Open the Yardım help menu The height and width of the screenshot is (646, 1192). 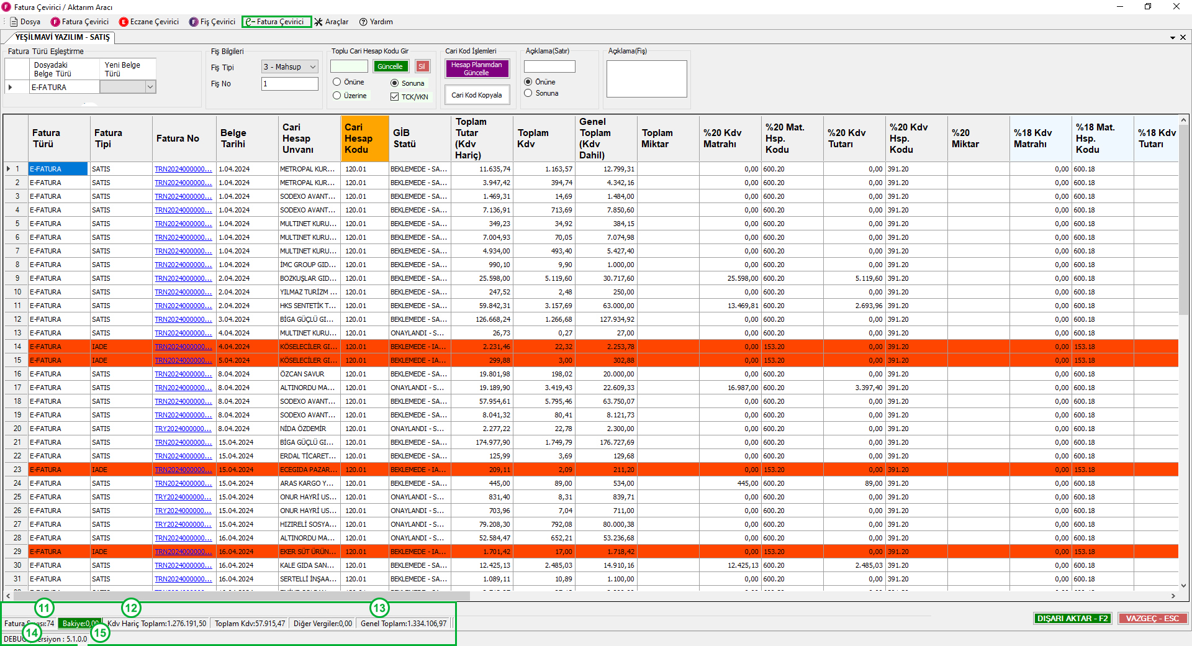click(376, 22)
